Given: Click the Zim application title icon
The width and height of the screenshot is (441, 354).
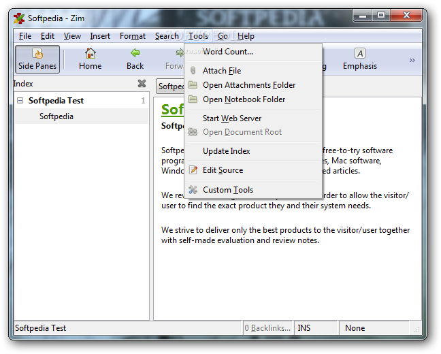Looking at the screenshot, I should click(19, 18).
